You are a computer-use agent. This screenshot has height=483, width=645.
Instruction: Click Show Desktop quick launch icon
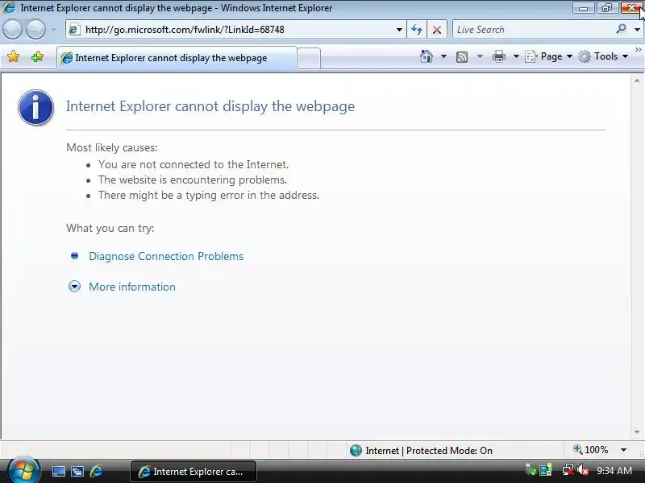(58, 472)
